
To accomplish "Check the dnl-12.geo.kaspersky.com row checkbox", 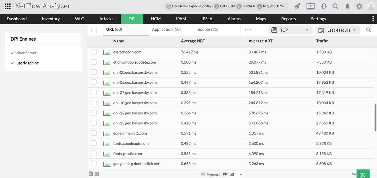I will 94,113.
